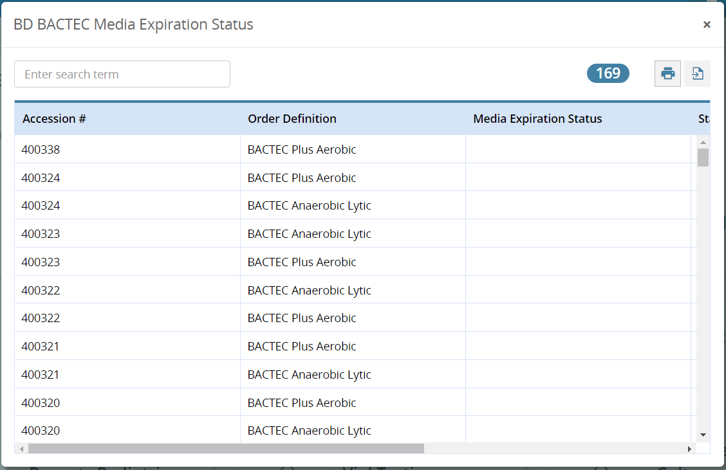Click horizontal scrollbar right arrow
The image size is (726, 470).
point(689,449)
